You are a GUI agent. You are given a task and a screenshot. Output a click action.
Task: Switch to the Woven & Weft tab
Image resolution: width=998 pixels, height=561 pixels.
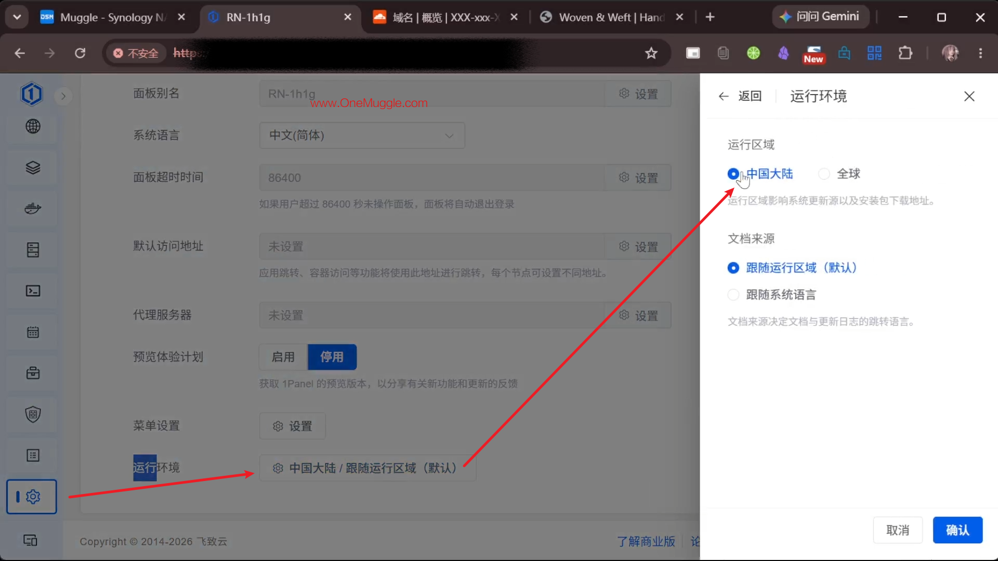point(611,17)
